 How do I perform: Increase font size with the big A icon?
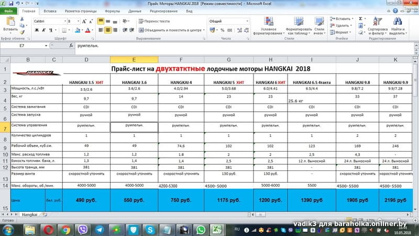[84, 21]
